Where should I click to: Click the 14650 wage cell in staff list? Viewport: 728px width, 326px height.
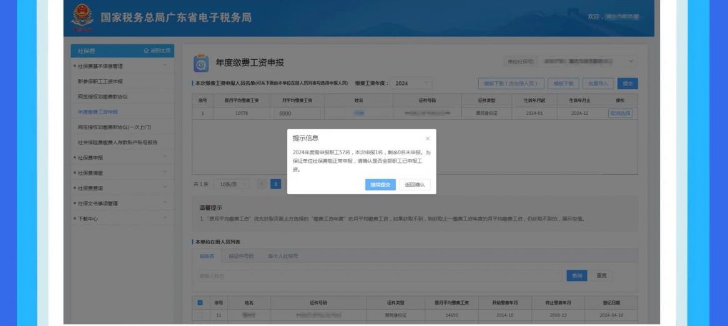point(451,315)
